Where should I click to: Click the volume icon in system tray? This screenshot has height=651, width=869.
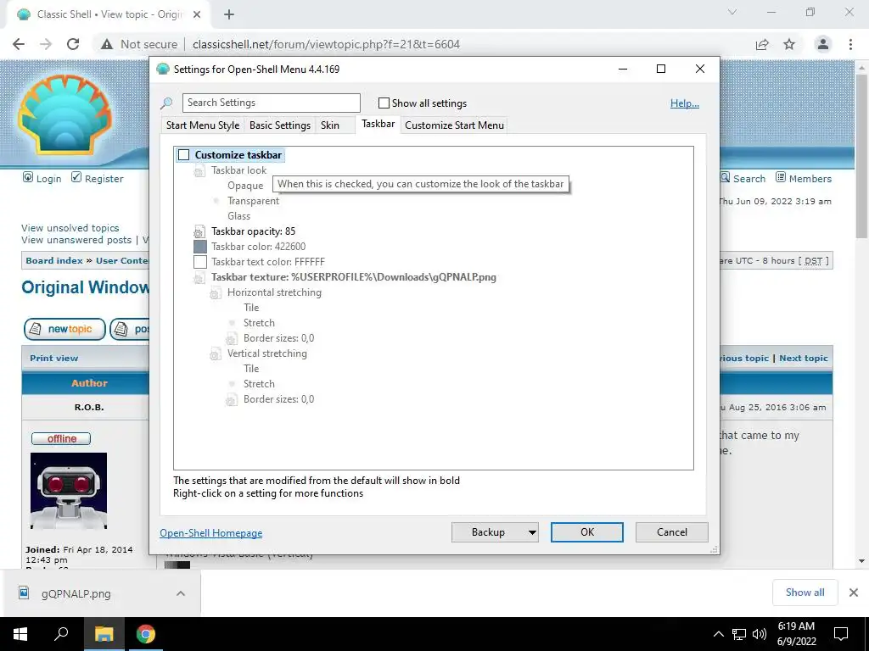(760, 634)
